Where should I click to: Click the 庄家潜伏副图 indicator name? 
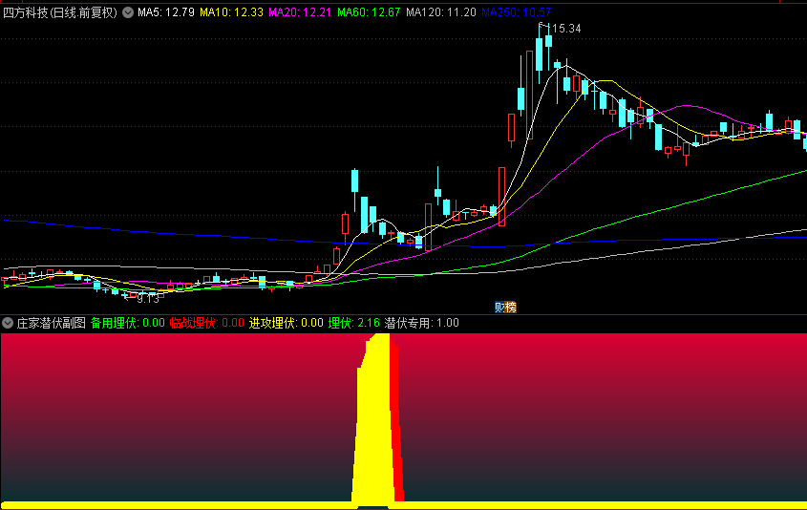51,323
